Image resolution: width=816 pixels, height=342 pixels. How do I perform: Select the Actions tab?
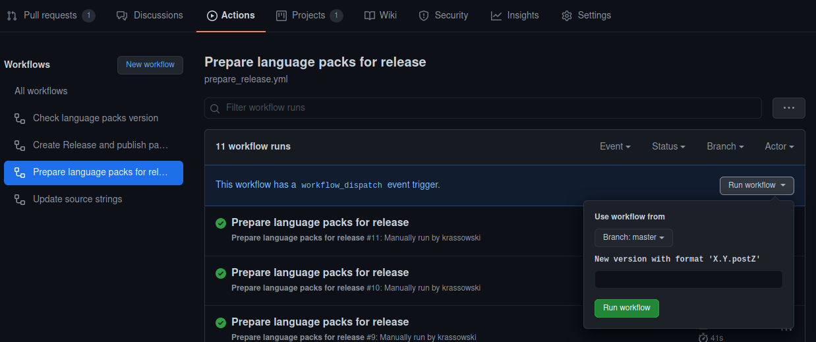coord(231,15)
